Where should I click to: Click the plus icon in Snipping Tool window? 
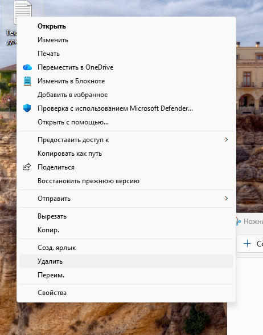coord(247,243)
